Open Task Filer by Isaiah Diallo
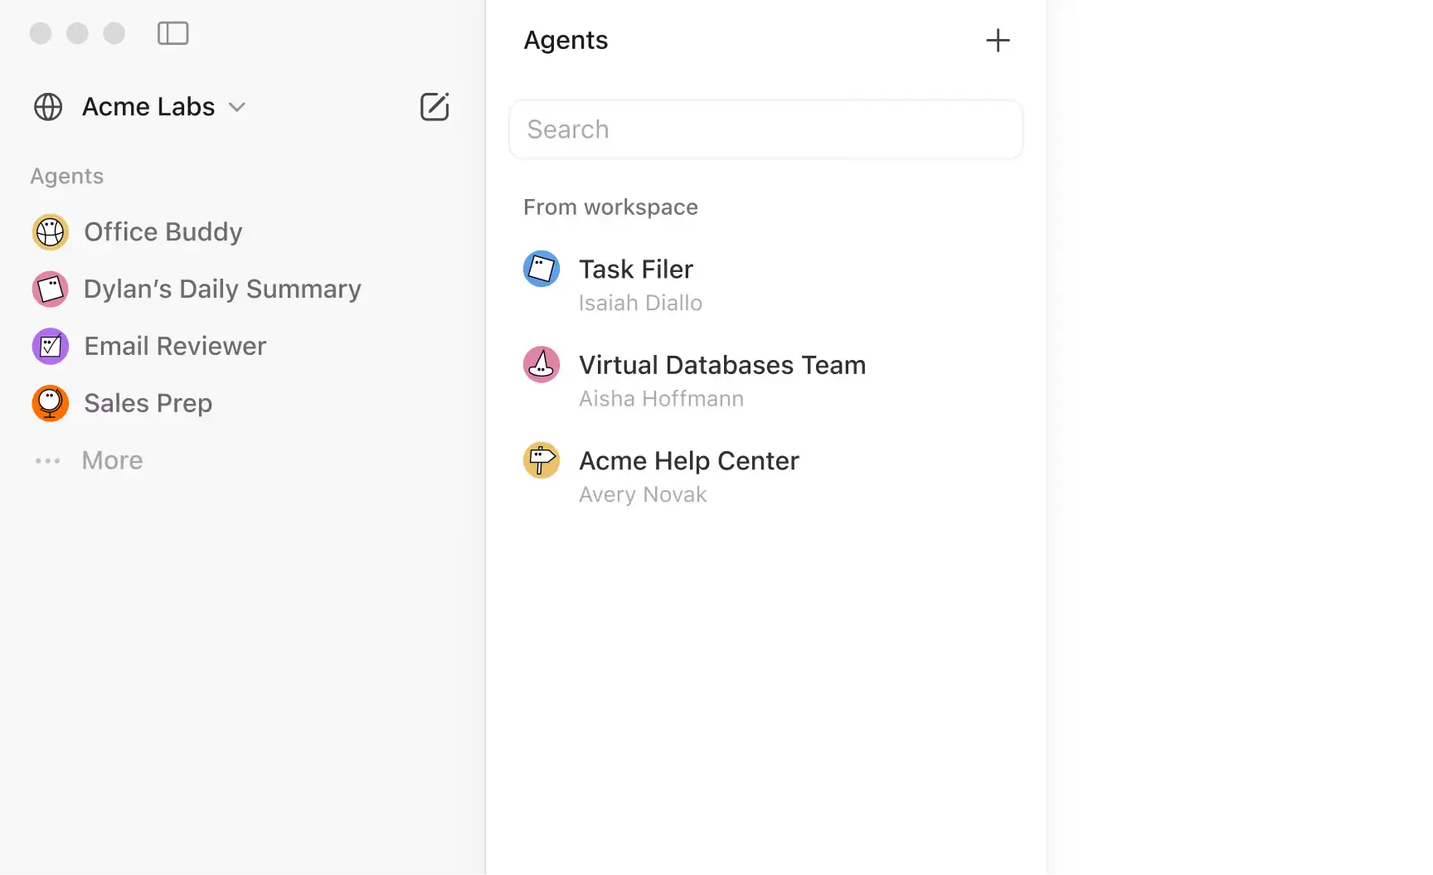The width and height of the screenshot is (1433, 875). (635, 269)
